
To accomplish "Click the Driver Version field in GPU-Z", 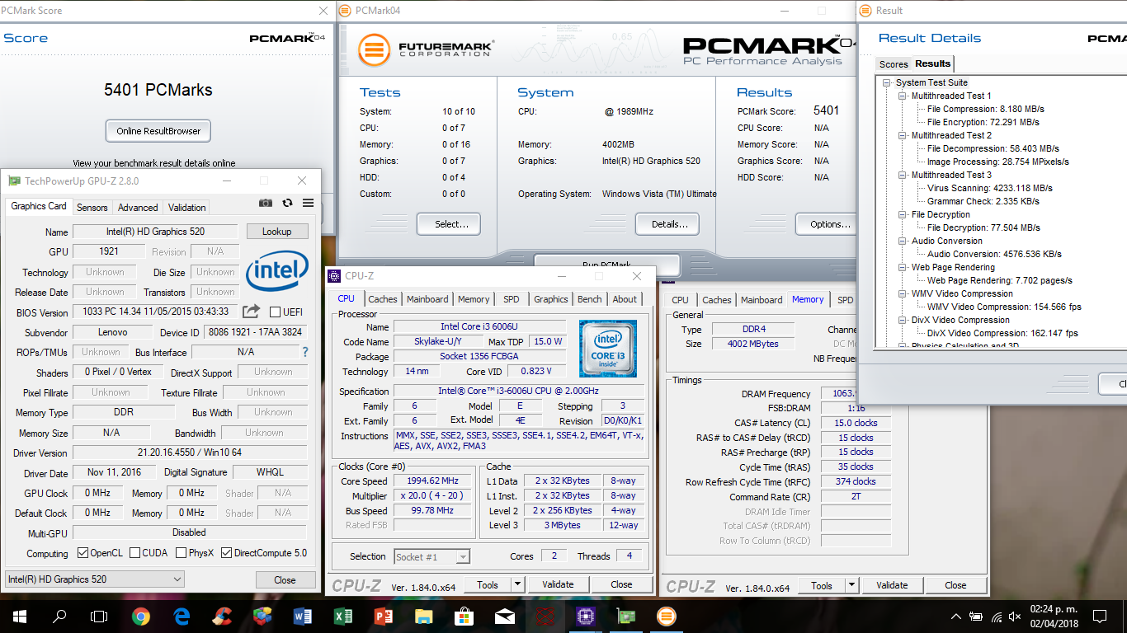I will [x=189, y=452].
